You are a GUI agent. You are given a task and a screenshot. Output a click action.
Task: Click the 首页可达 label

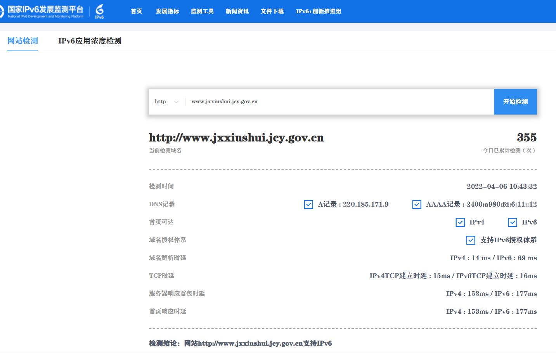161,222
